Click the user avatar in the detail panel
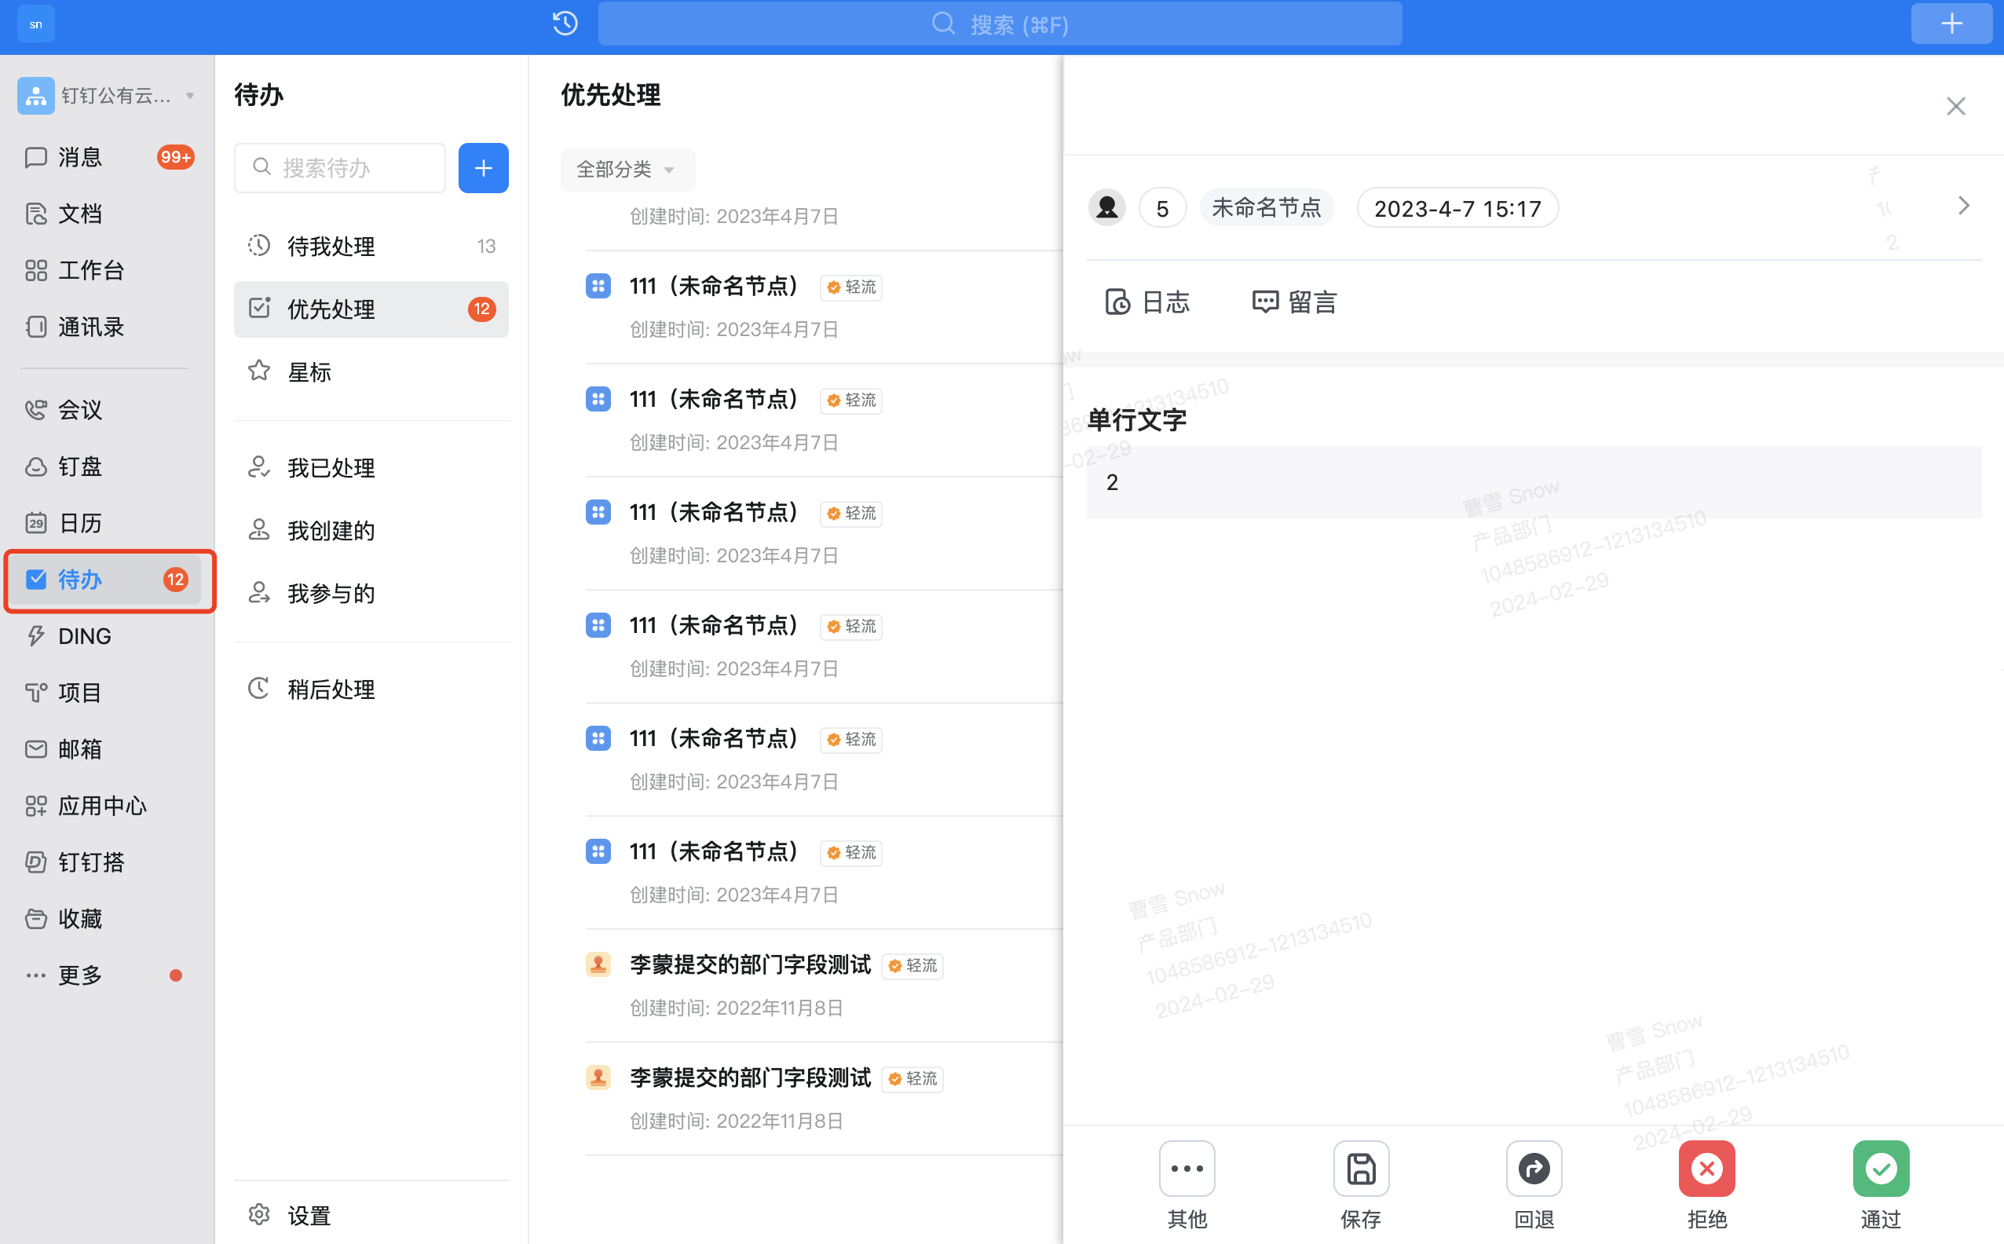The height and width of the screenshot is (1244, 2004). [1107, 207]
